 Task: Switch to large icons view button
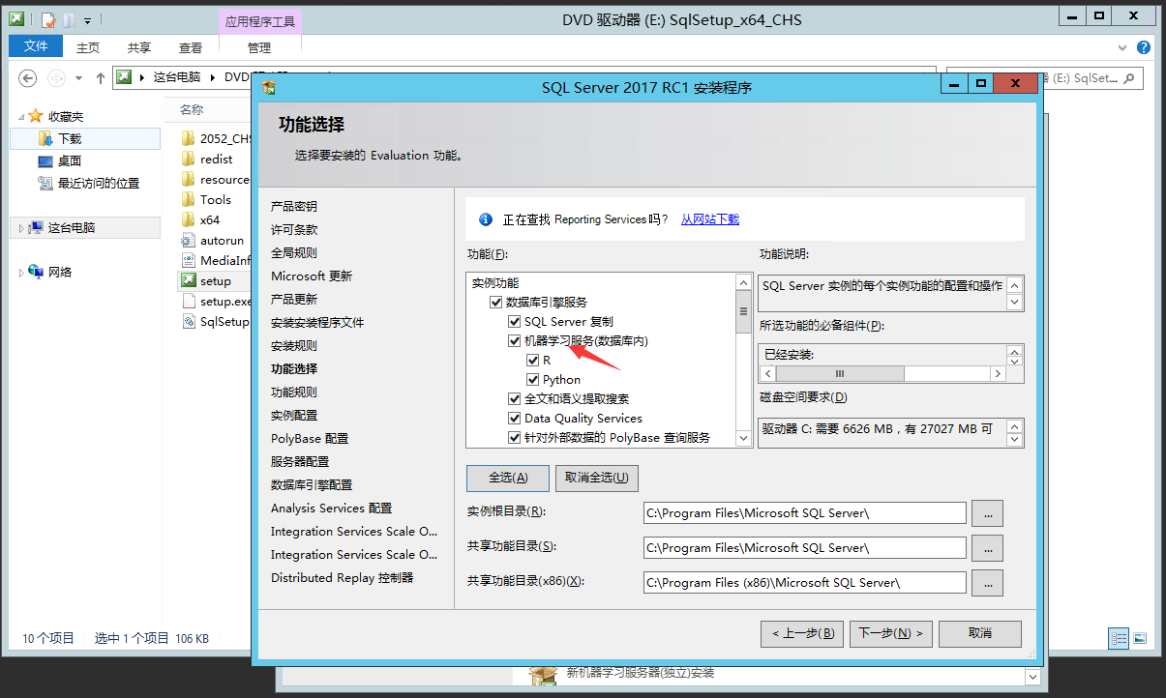tap(1140, 638)
